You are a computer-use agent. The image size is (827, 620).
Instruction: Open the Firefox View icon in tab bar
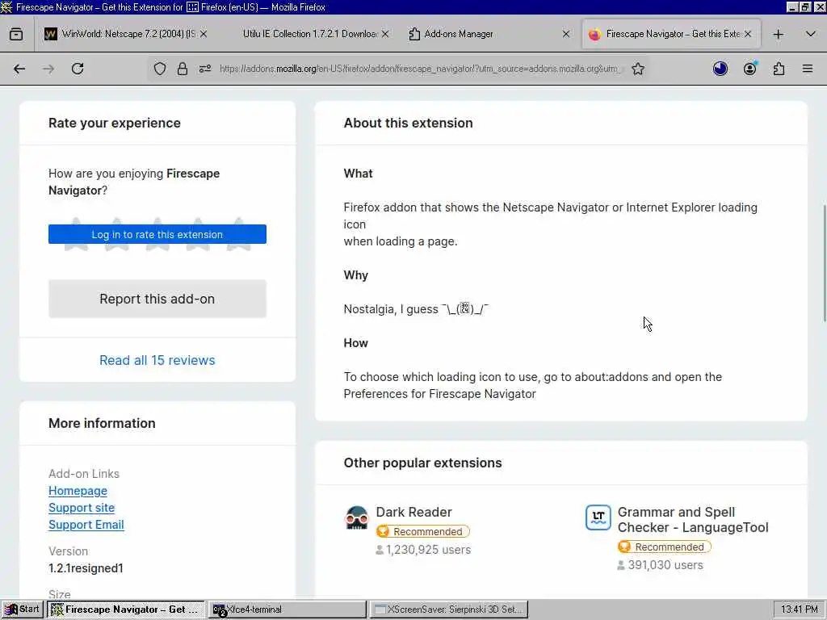pos(16,34)
